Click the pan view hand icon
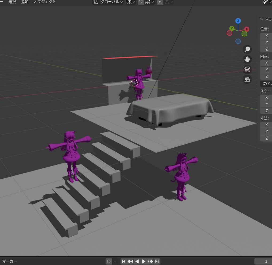 247,59
